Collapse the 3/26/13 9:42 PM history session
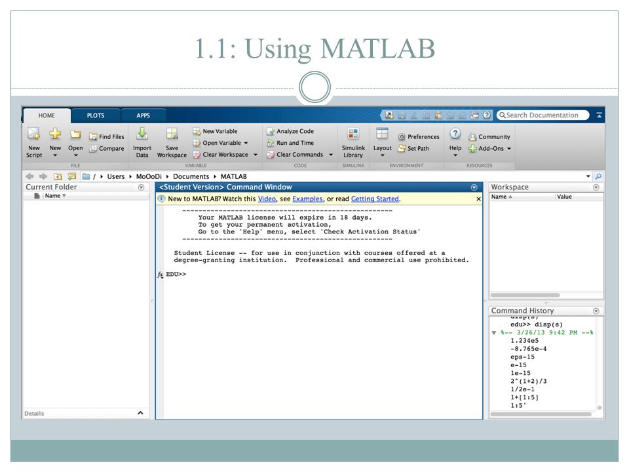The image size is (629, 472). click(494, 333)
